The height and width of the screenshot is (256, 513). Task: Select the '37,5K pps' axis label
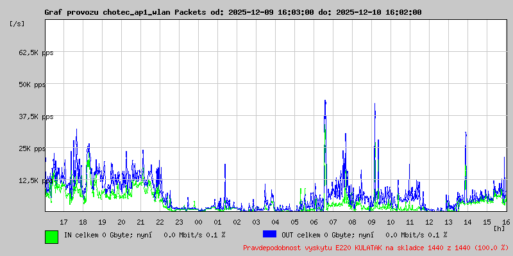tap(36, 116)
